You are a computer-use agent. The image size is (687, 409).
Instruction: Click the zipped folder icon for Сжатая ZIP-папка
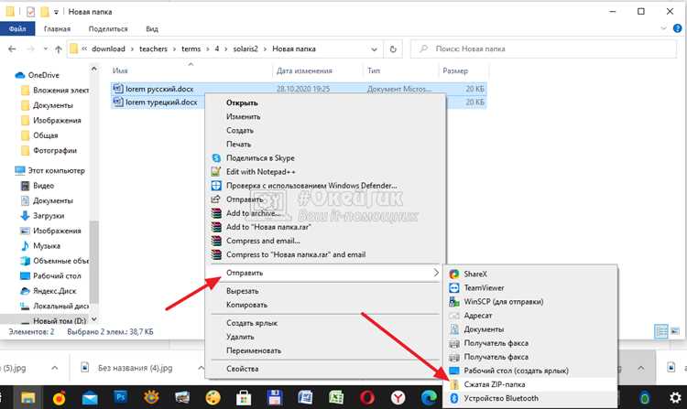(454, 384)
